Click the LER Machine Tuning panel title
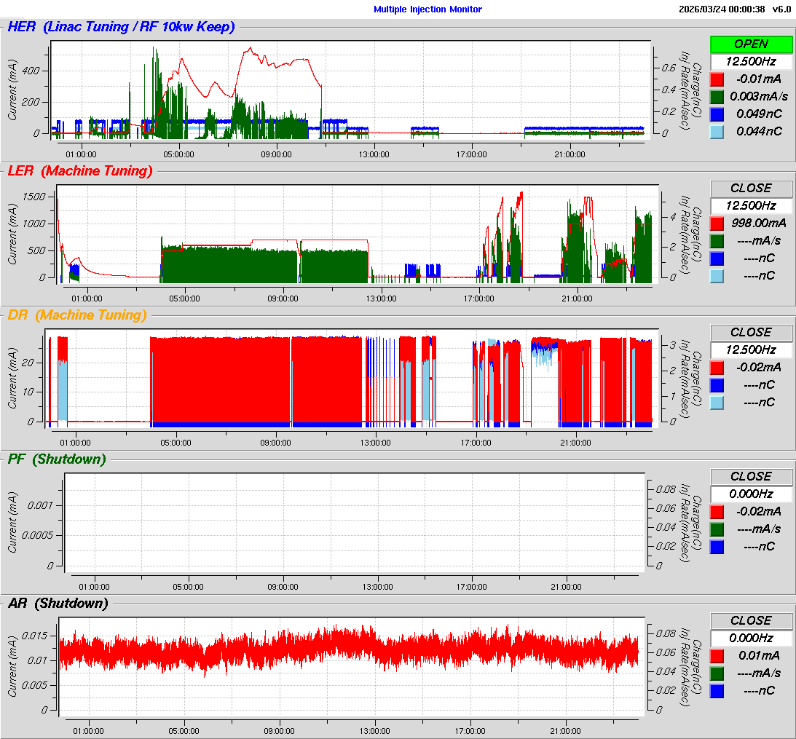The height and width of the screenshot is (739, 796). [80, 171]
